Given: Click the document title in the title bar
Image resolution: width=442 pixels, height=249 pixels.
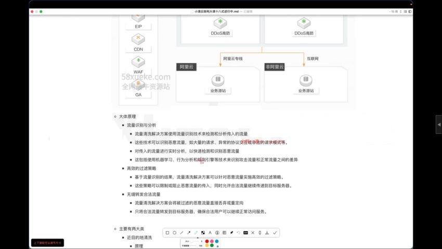Looking at the screenshot, I should click(x=216, y=11).
